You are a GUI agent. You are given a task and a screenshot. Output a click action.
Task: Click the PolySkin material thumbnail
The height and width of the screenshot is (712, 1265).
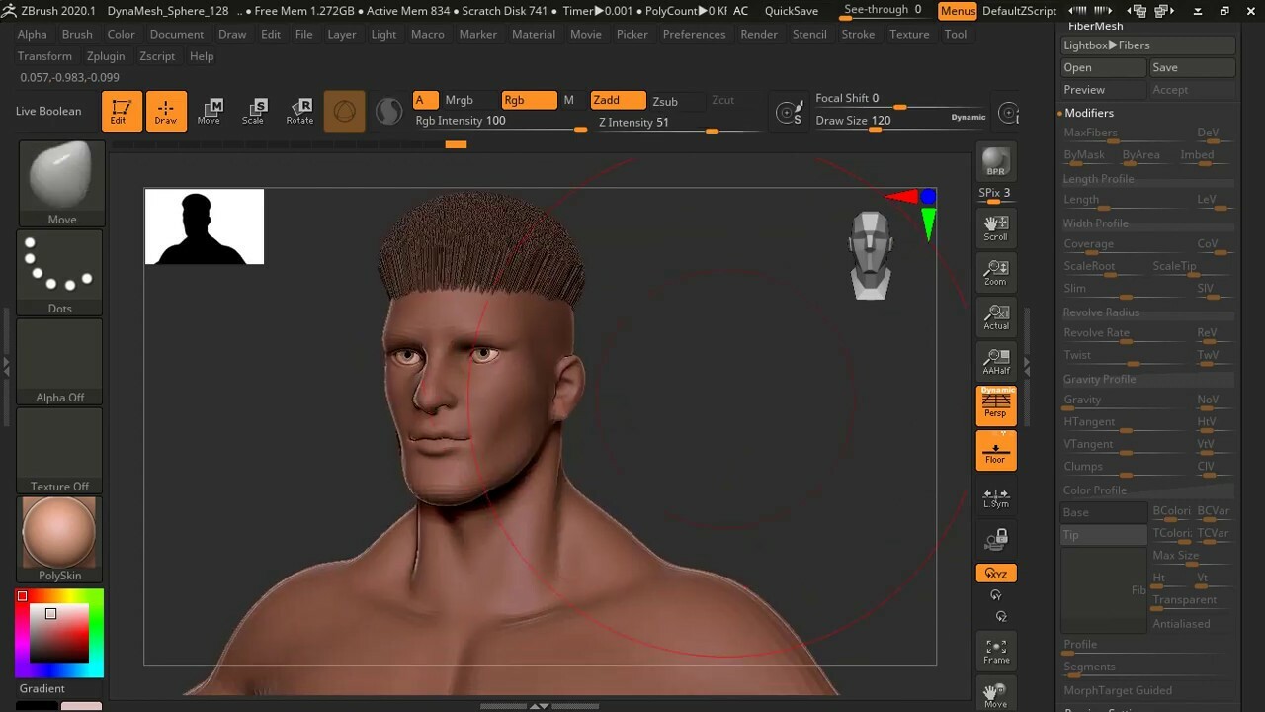pyautogui.click(x=59, y=532)
